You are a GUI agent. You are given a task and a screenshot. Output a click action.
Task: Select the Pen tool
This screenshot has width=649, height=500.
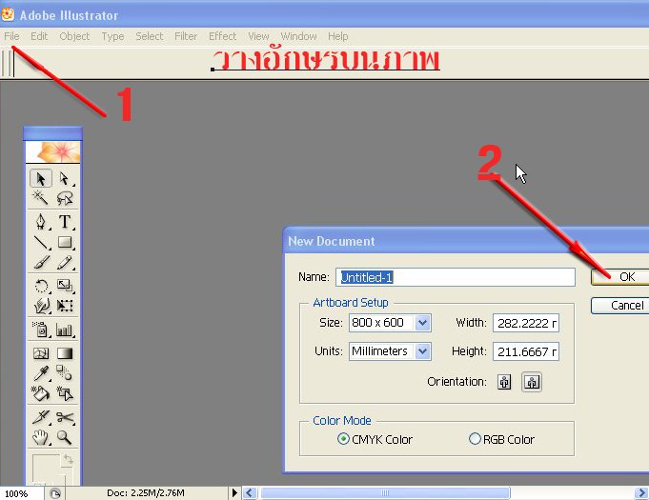(x=41, y=222)
